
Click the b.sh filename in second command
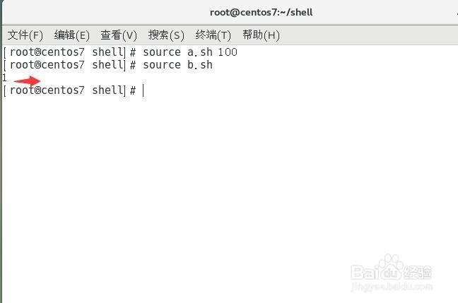coord(200,65)
